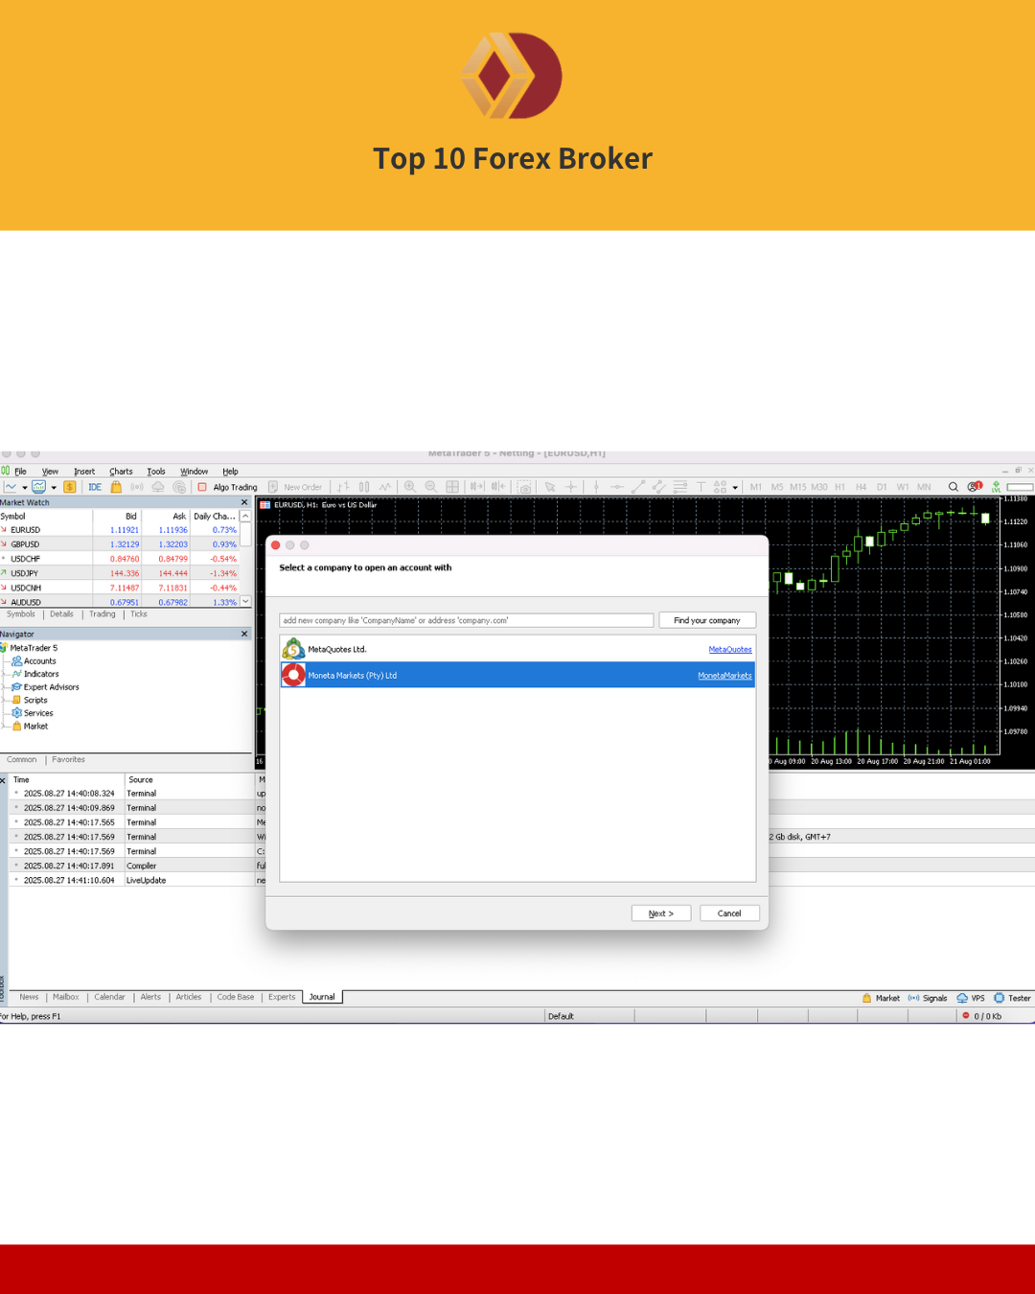The image size is (1035, 1294).
Task: Click the chart shift icon
Action: coord(498,487)
